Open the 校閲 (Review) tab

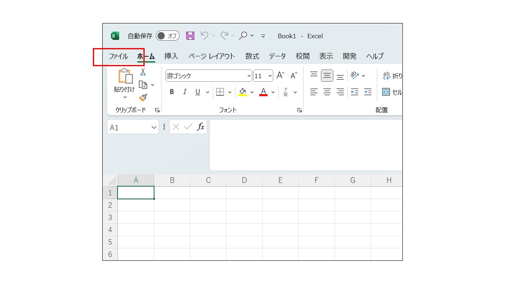303,56
